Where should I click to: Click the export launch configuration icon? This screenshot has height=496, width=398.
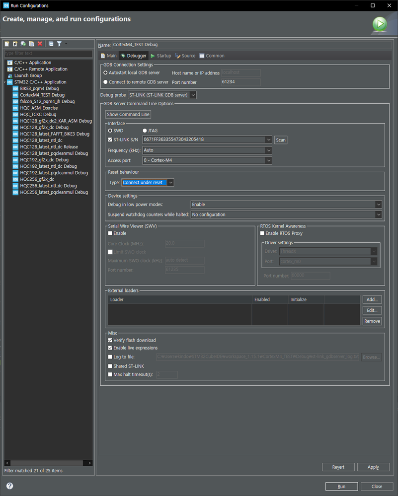click(23, 44)
